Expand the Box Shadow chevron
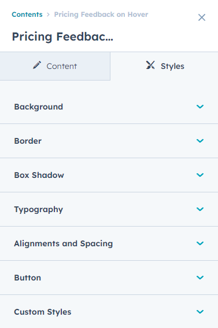The image size is (218, 328). tap(200, 175)
